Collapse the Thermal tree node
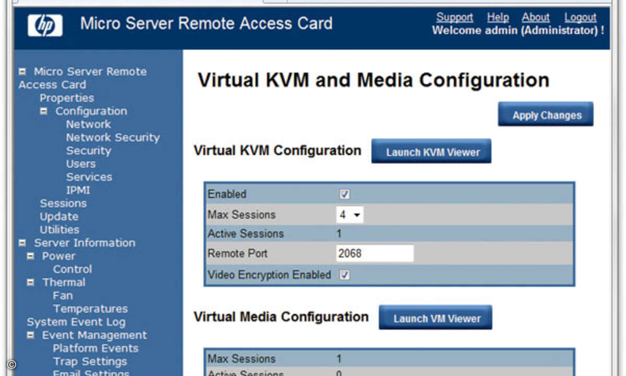Viewport: 626px width, 376px height. click(x=31, y=282)
